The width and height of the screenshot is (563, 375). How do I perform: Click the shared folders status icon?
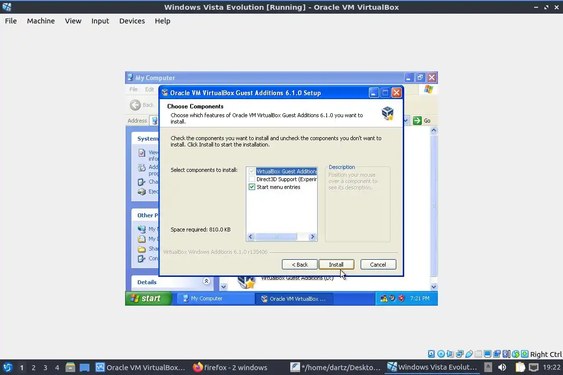pyautogui.click(x=478, y=354)
